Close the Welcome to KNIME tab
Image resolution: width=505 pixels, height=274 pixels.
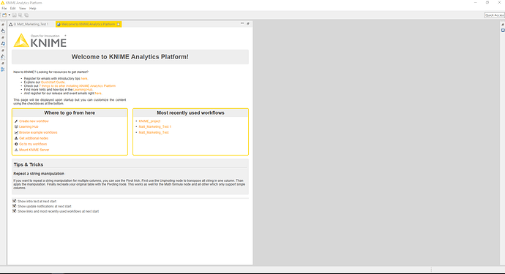click(119, 24)
